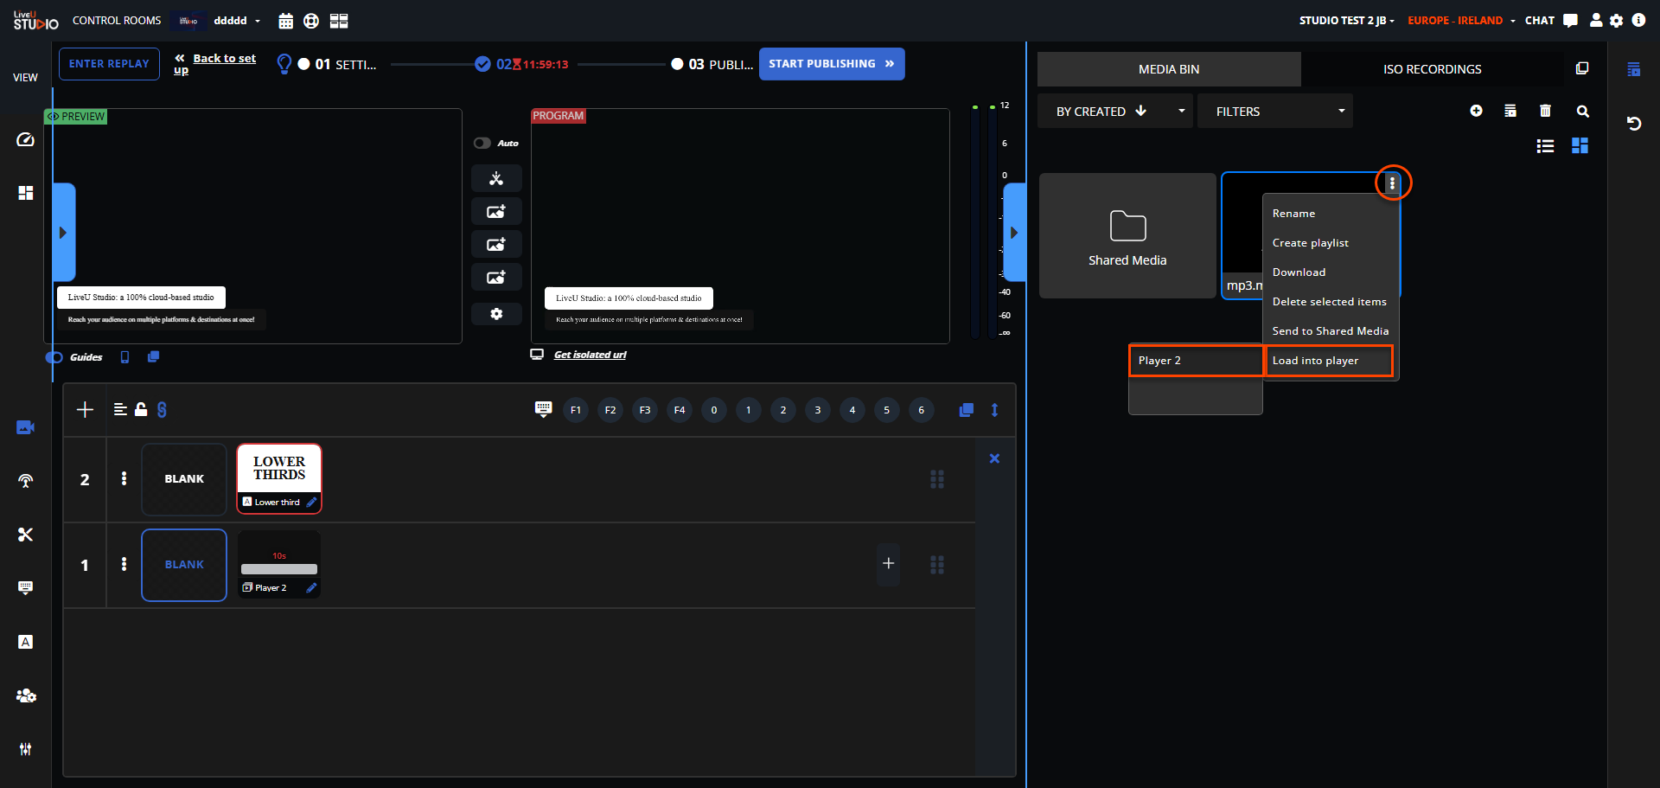Choose Load into player menu item

1328,361
